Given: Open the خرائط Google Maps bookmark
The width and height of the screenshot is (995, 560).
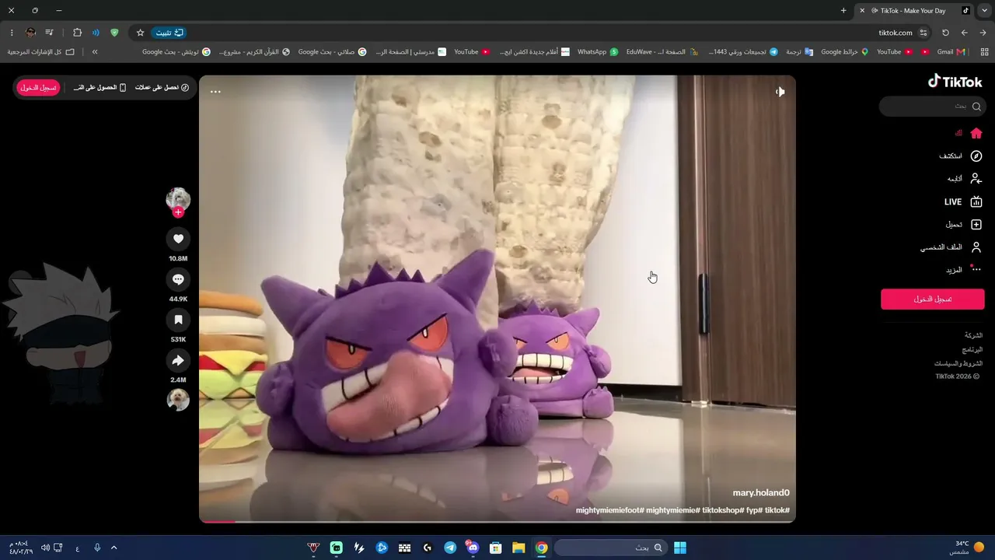Looking at the screenshot, I should click(844, 52).
